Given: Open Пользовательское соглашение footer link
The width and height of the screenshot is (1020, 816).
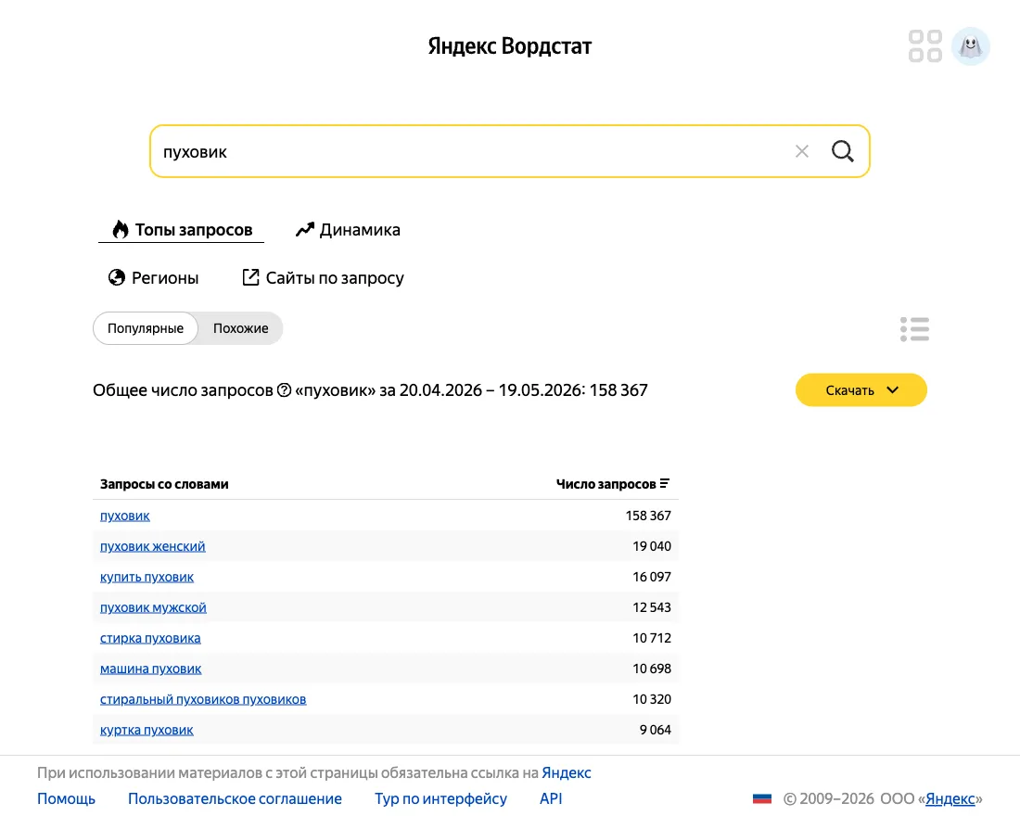Looking at the screenshot, I should [x=235, y=799].
